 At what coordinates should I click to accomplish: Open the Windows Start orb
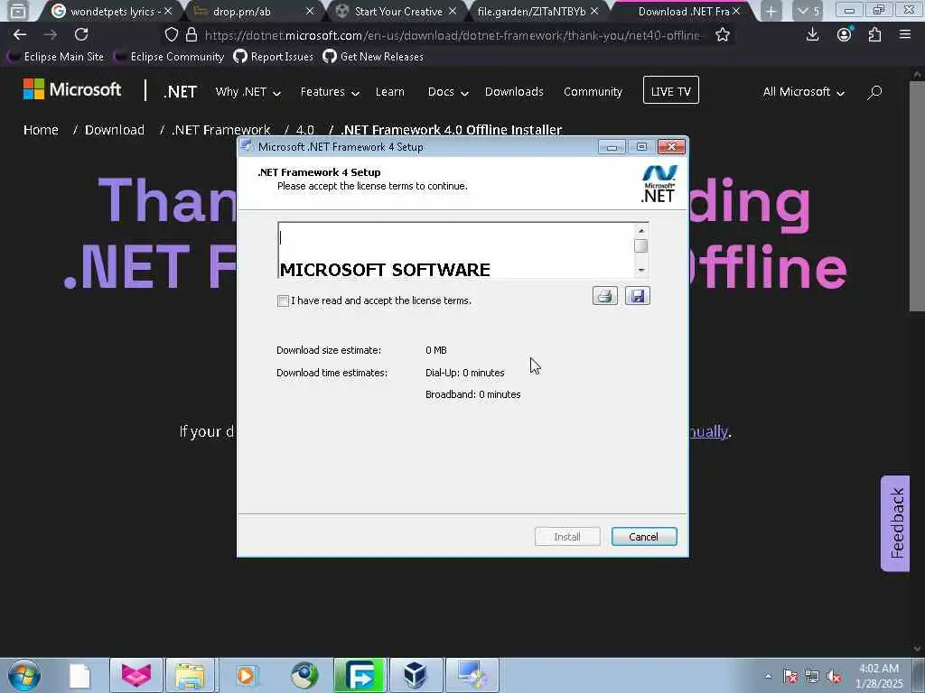pos(24,675)
